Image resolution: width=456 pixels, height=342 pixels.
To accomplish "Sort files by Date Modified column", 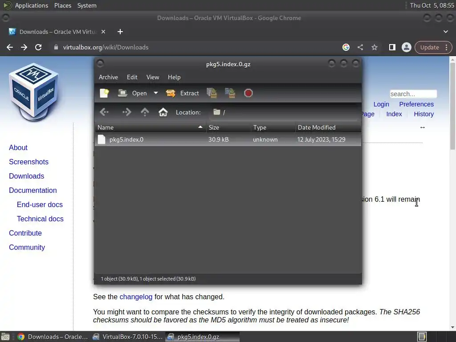I will click(328, 127).
